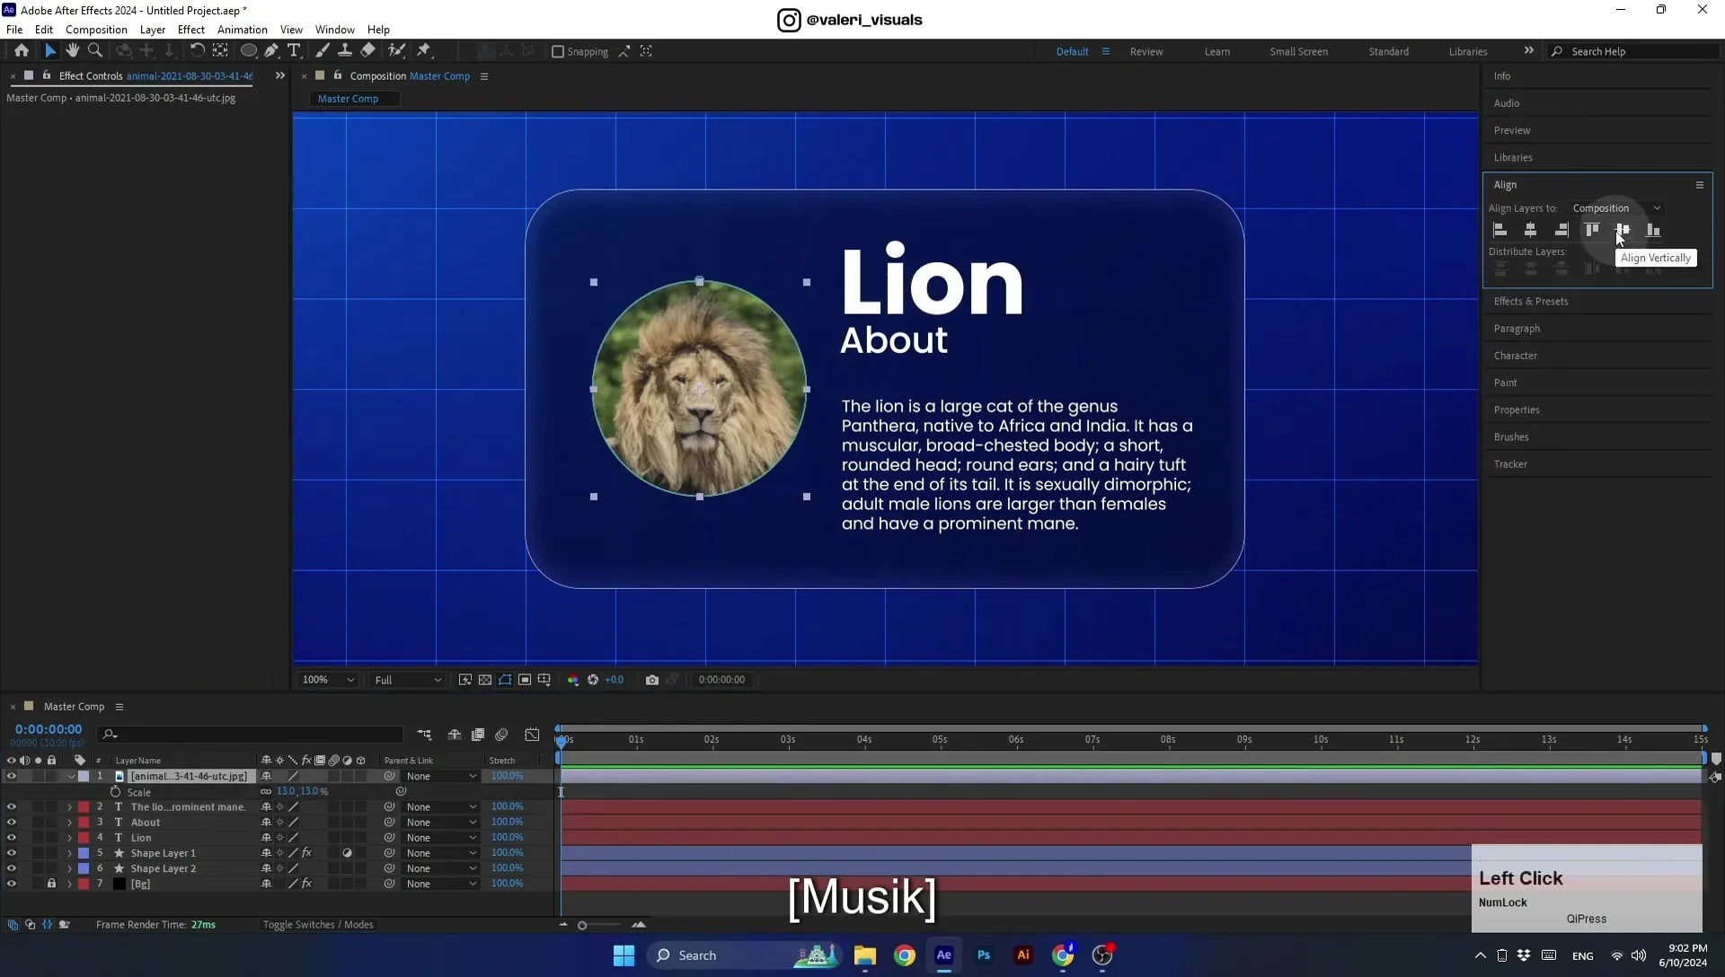Open the Character panel
Image resolution: width=1725 pixels, height=977 pixels.
[x=1516, y=356]
